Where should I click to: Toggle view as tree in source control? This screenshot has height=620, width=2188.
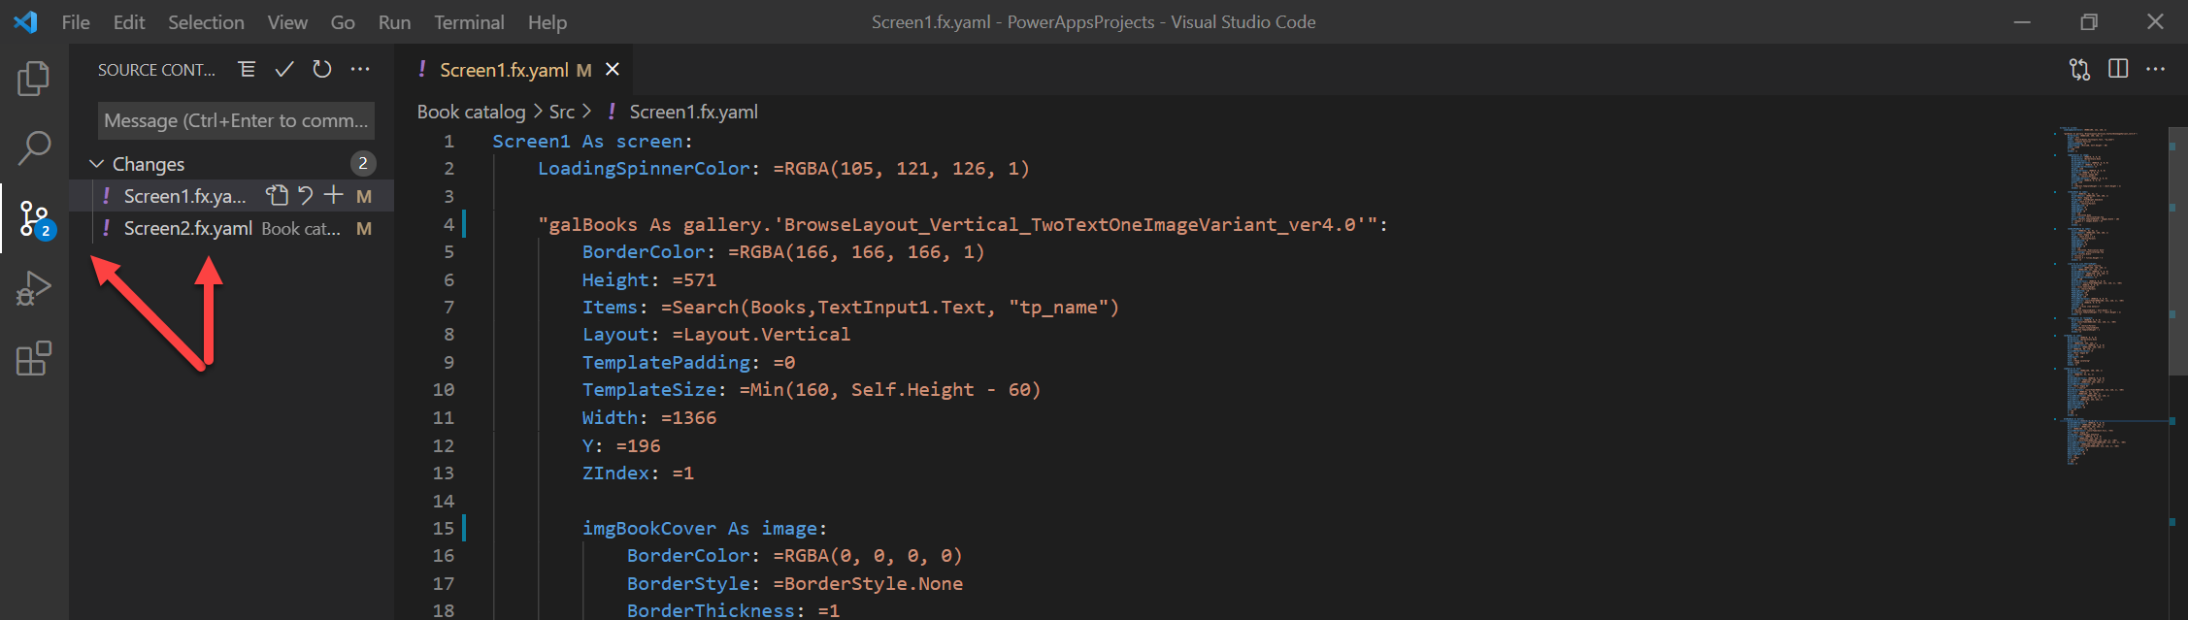(x=248, y=70)
